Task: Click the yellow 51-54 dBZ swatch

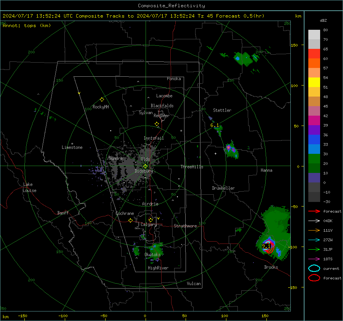Action: [x=314, y=82]
